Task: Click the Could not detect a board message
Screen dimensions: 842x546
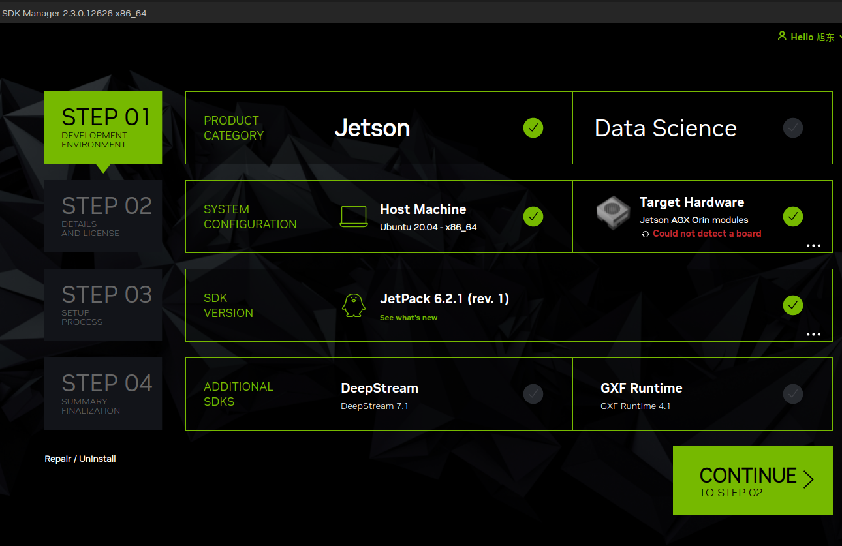Action: [707, 234]
